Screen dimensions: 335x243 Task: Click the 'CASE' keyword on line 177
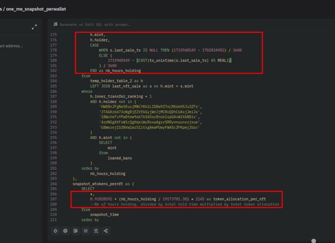[94, 45]
